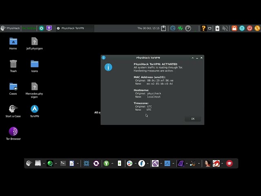Viewport: 261px width, 196px height.
Task: Open the disk drive icon in the dock
Action: [x=38, y=163]
